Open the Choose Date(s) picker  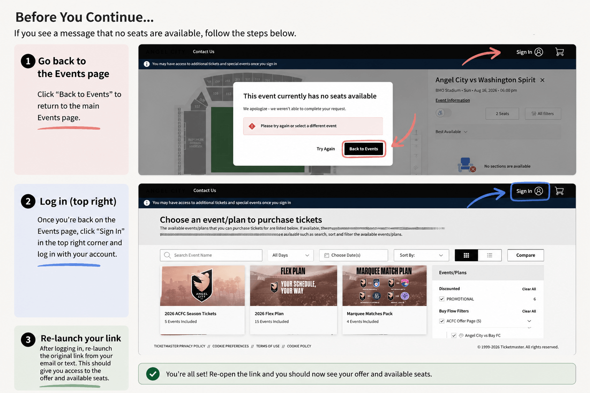[353, 255]
